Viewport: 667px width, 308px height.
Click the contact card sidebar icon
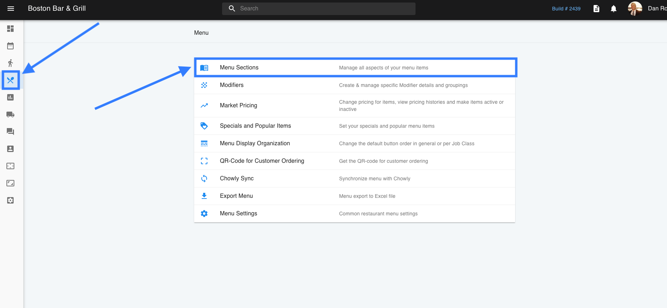pos(10,149)
